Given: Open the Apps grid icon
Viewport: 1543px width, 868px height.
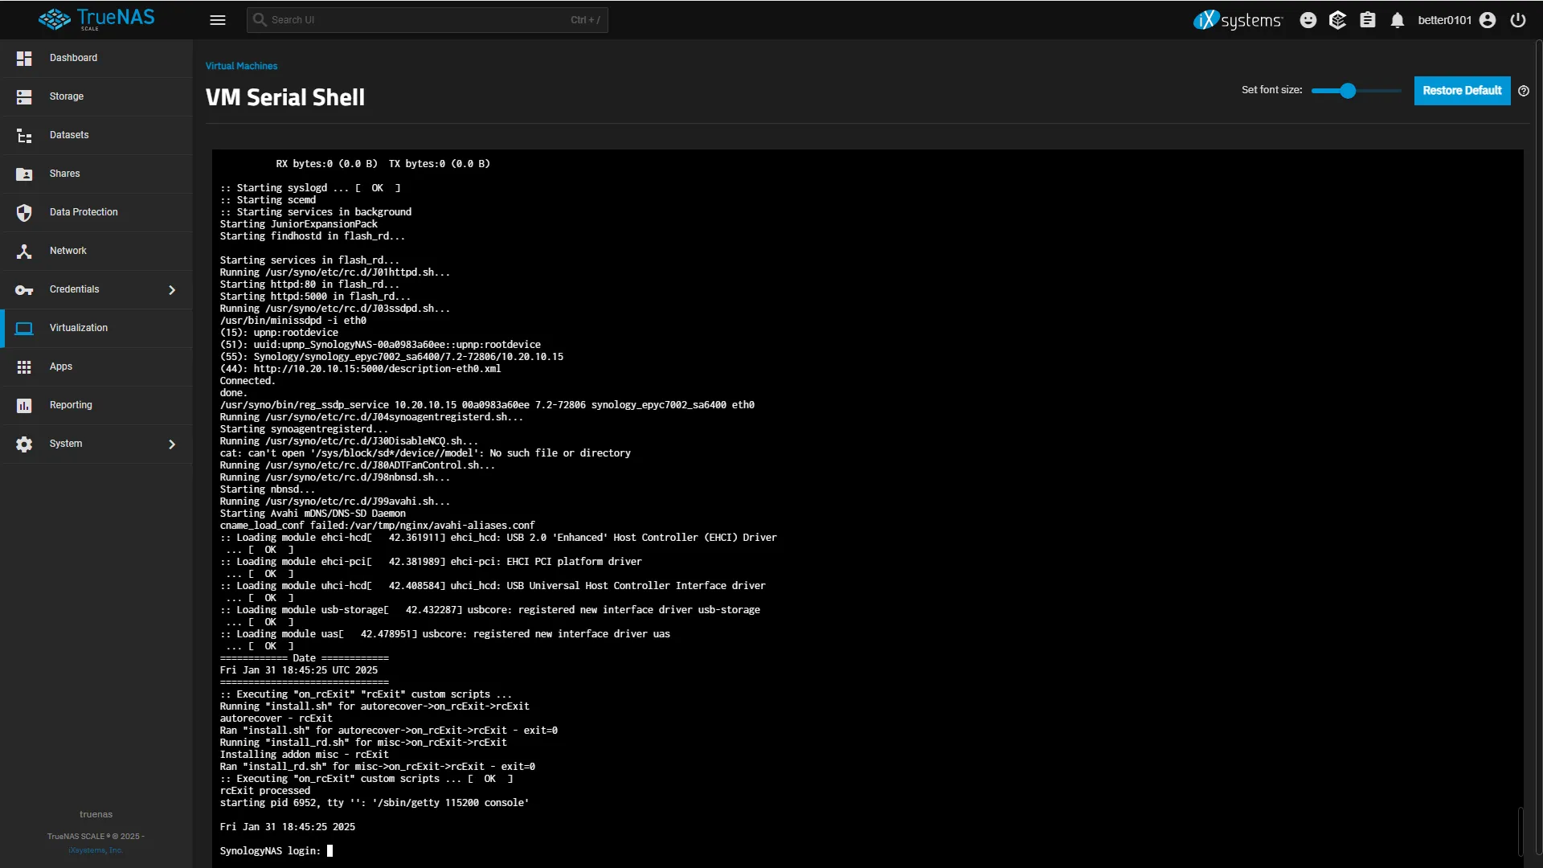Looking at the screenshot, I should pos(24,366).
